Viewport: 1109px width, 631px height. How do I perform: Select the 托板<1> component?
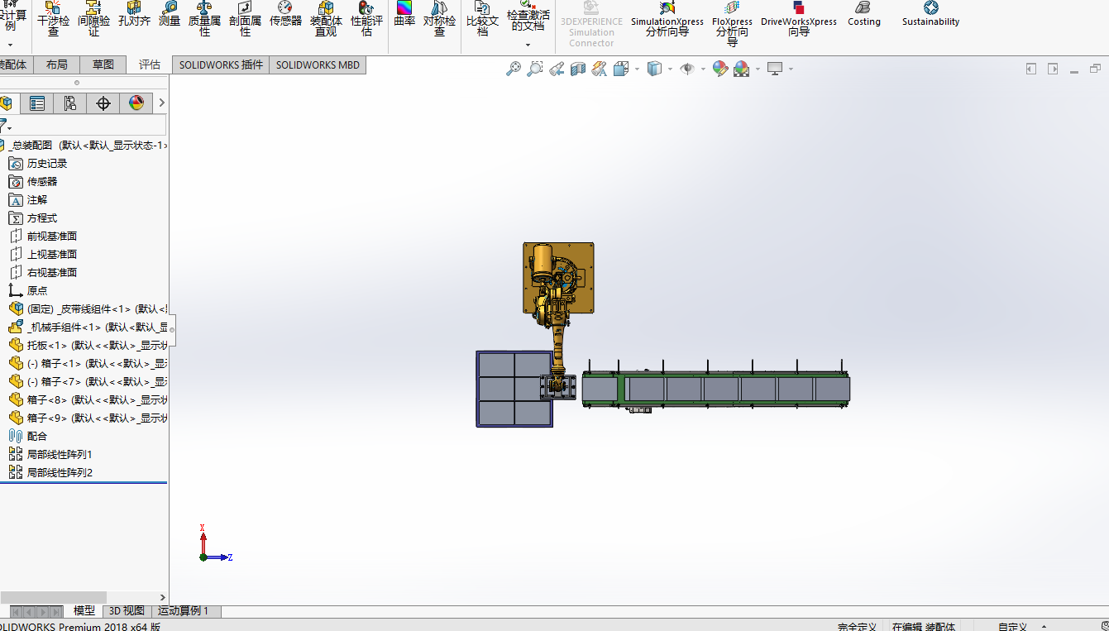pyautogui.click(x=88, y=346)
